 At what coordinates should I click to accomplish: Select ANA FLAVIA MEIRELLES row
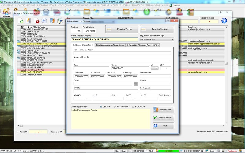(41, 29)
